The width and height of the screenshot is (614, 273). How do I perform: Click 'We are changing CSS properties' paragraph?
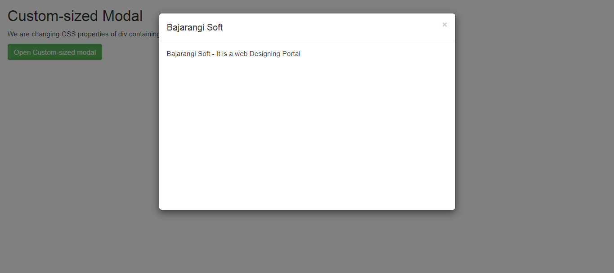pyautogui.click(x=84, y=34)
